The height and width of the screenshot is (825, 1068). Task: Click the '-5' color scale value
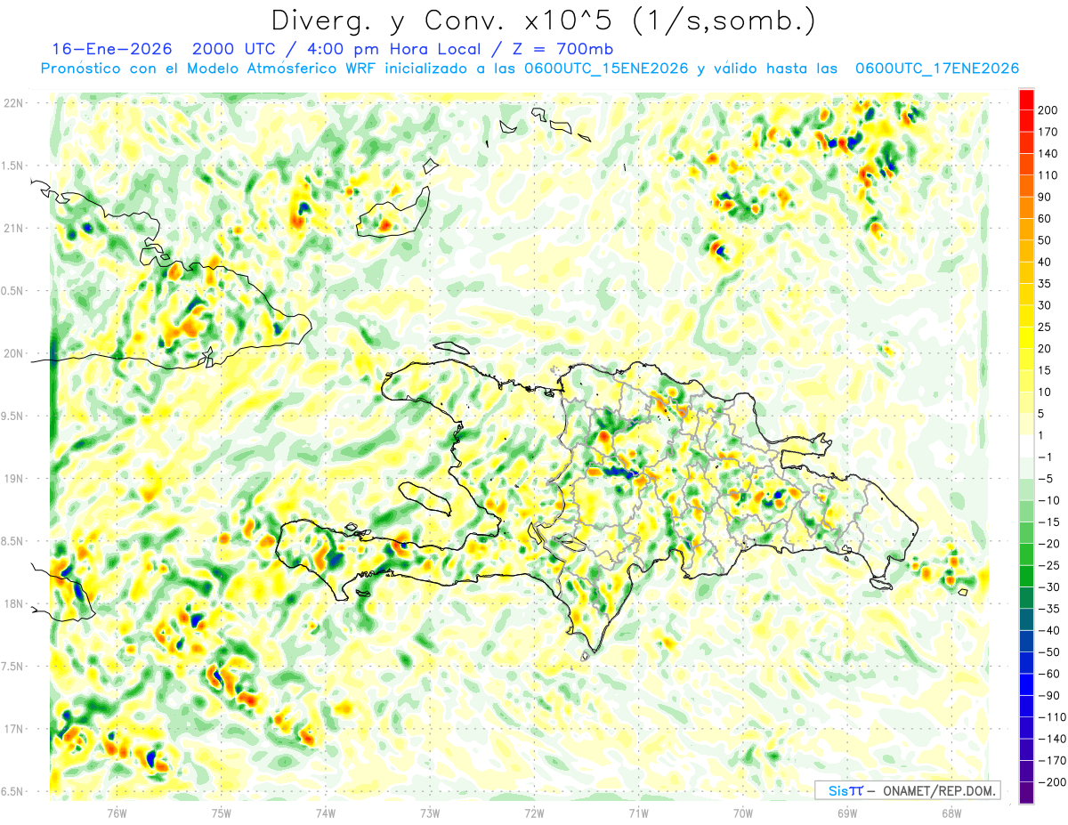tap(1046, 479)
